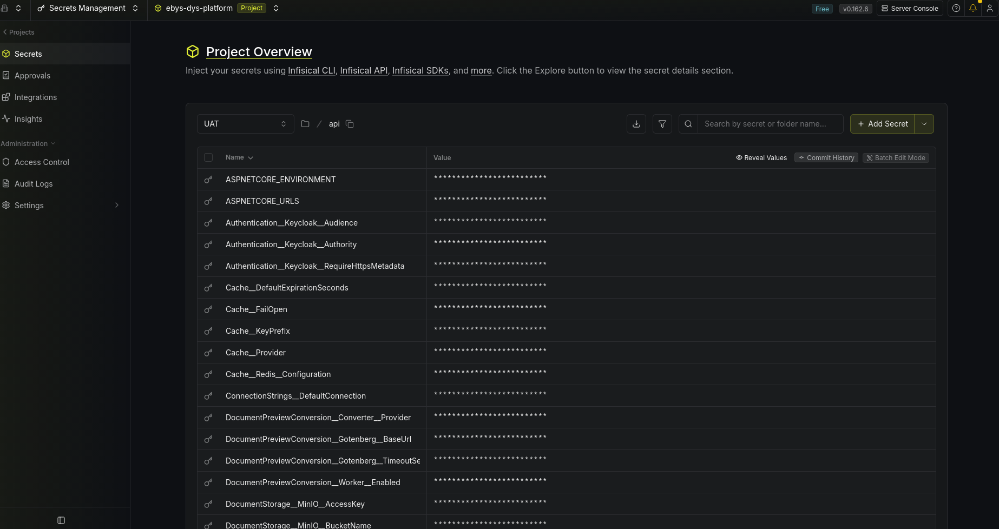Screen dimensions: 999x529
Task: Open the Infisical SDKs link
Action: (420, 70)
